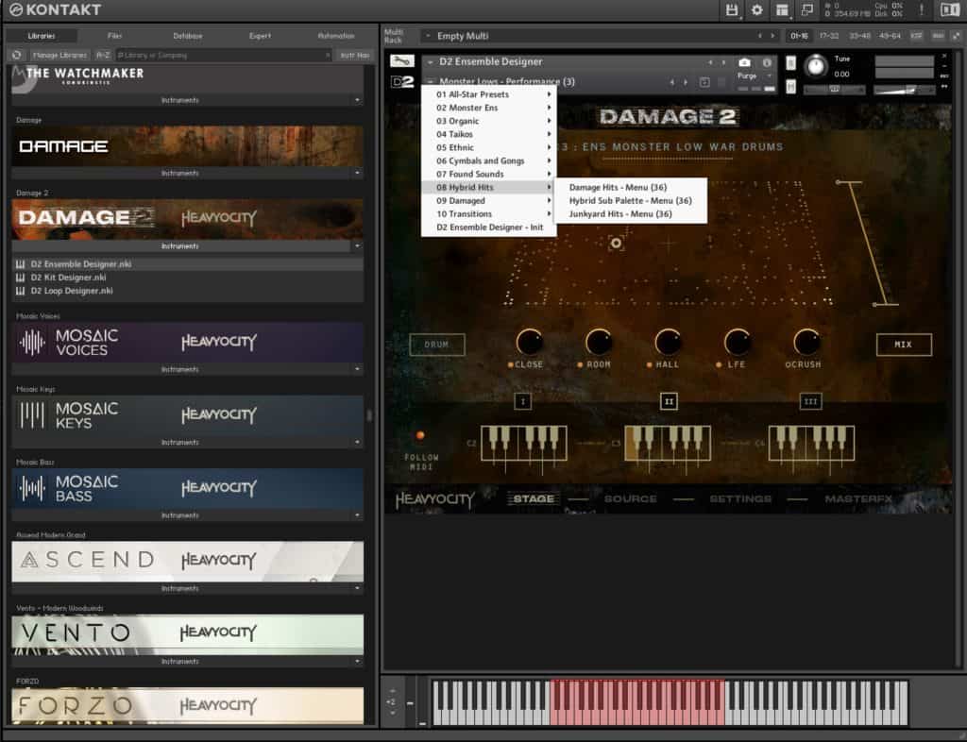Toggle Instr Nav button

click(x=355, y=55)
